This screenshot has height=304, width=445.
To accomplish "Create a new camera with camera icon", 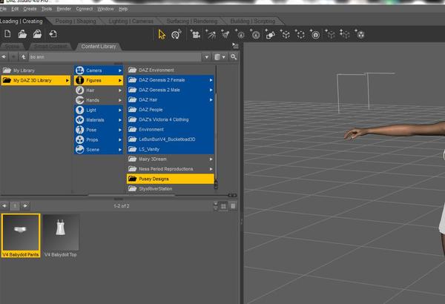I will [x=195, y=34].
